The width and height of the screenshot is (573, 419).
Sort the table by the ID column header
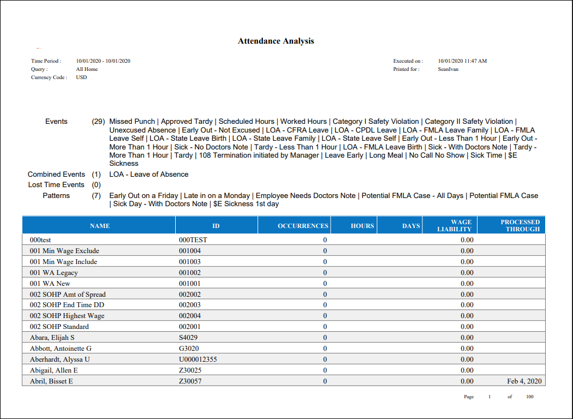216,225
